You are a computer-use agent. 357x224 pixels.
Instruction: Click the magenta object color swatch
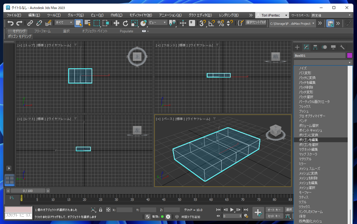click(349, 56)
